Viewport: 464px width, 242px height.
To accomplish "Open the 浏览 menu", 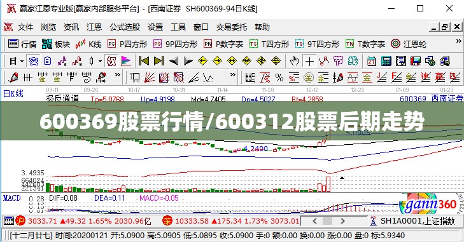I will click(x=48, y=27).
